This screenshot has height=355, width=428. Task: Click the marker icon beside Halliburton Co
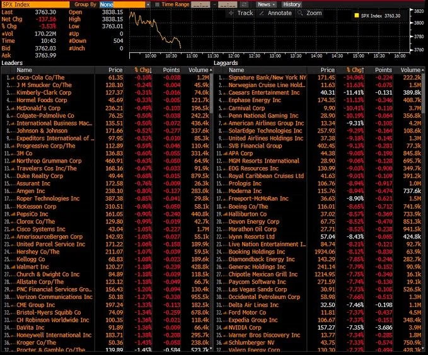pyautogui.click(x=225, y=214)
